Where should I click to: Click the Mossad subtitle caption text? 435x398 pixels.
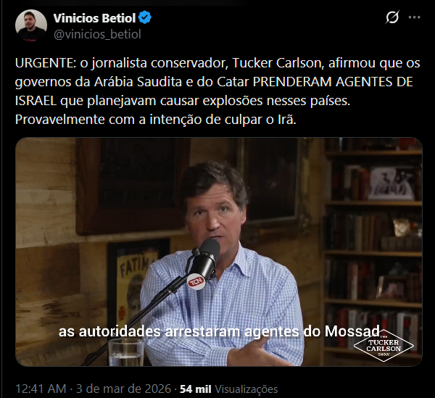(219, 331)
